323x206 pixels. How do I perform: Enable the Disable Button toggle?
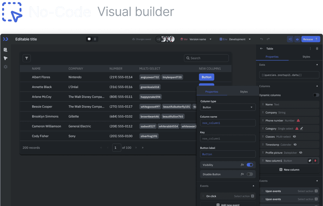(x=249, y=174)
